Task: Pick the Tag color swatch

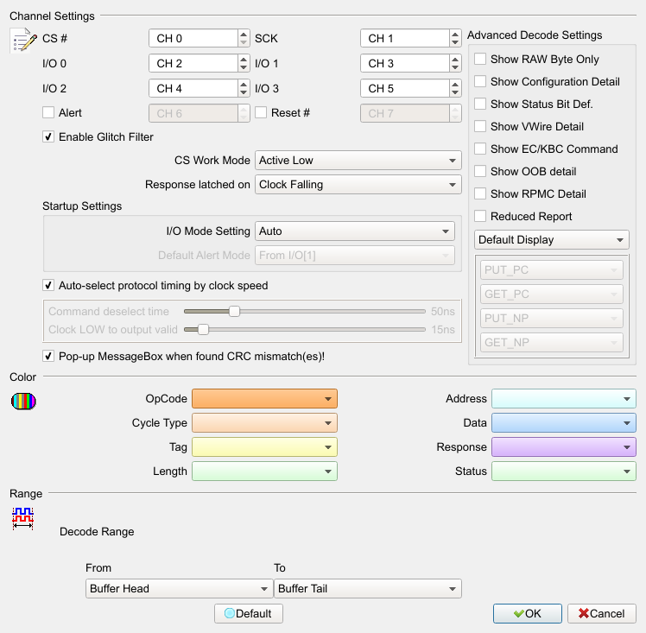Action: 264,447
